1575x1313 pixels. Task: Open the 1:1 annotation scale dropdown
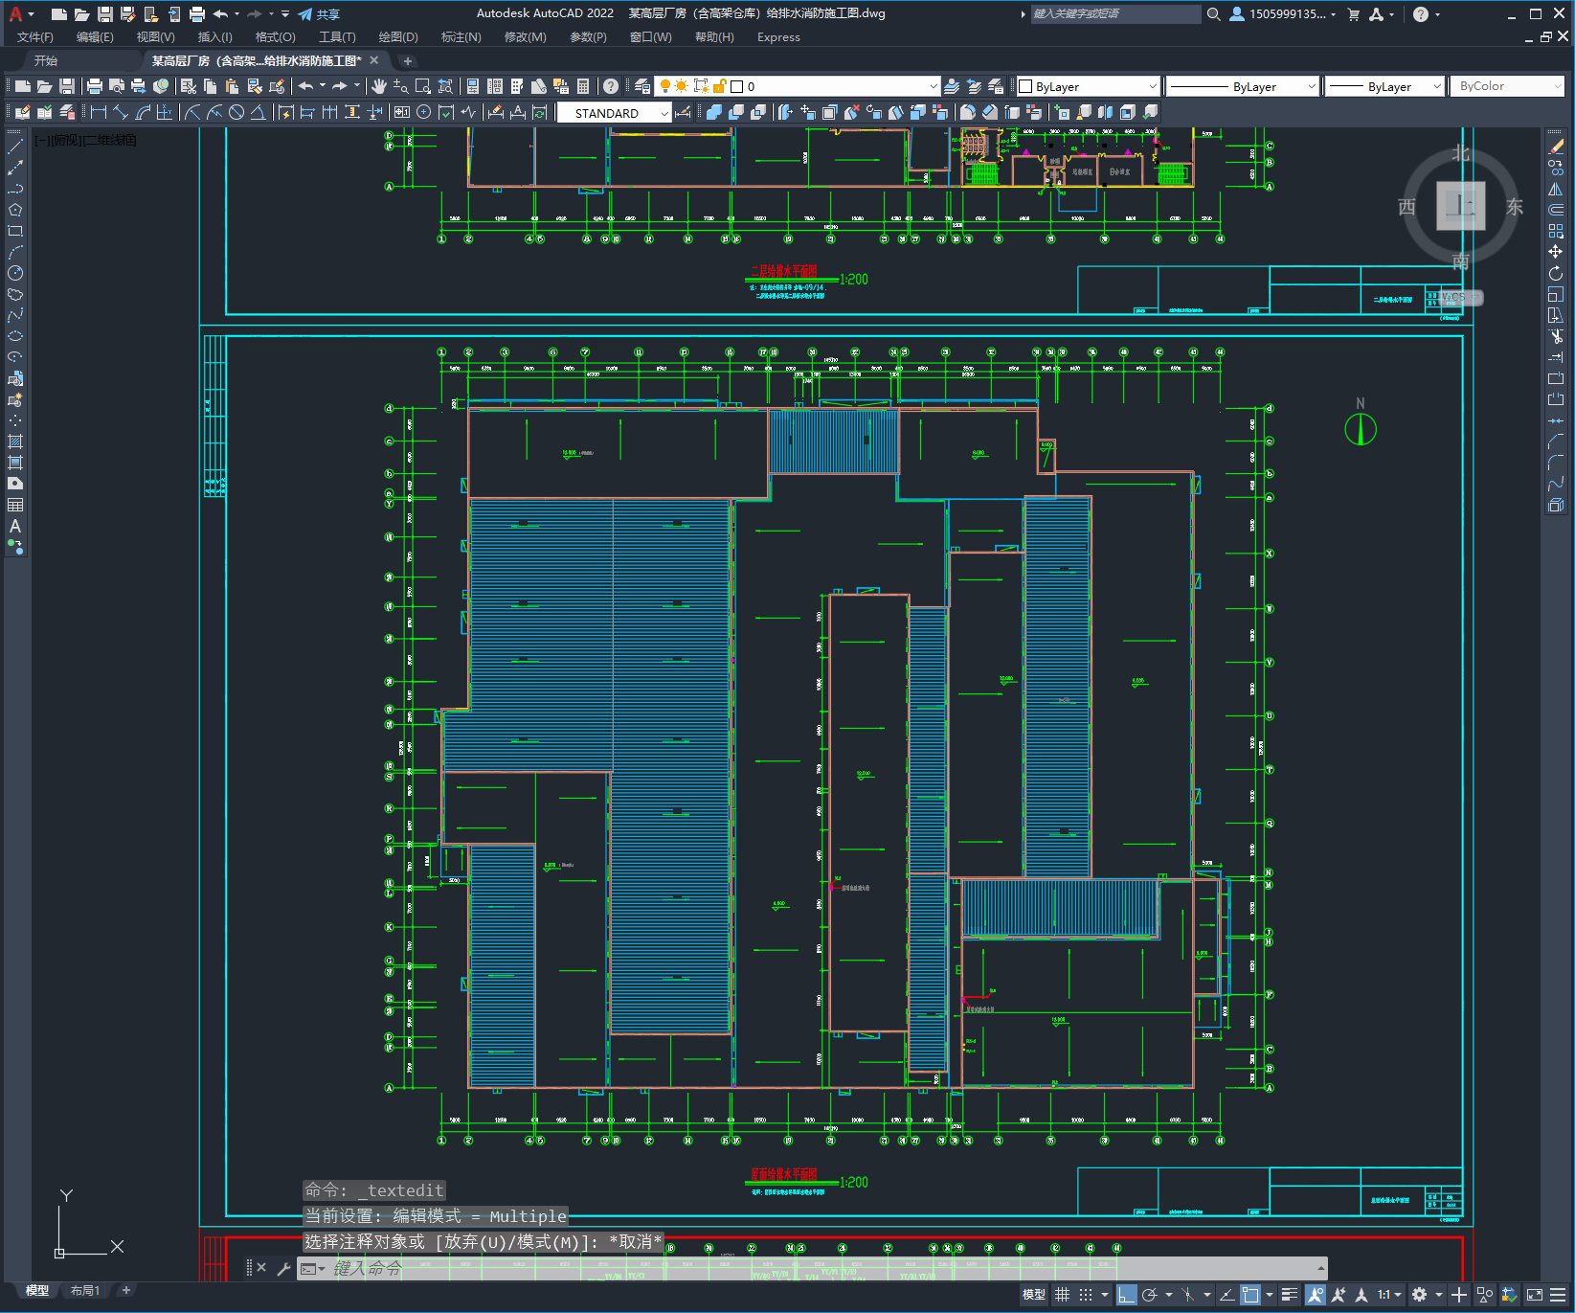(1389, 1295)
